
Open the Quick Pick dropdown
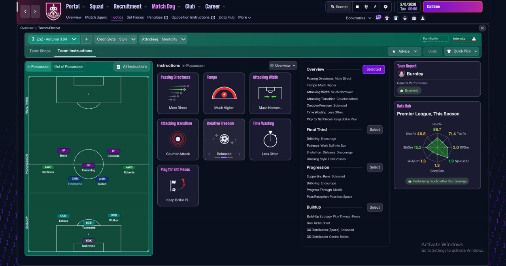tap(461, 51)
